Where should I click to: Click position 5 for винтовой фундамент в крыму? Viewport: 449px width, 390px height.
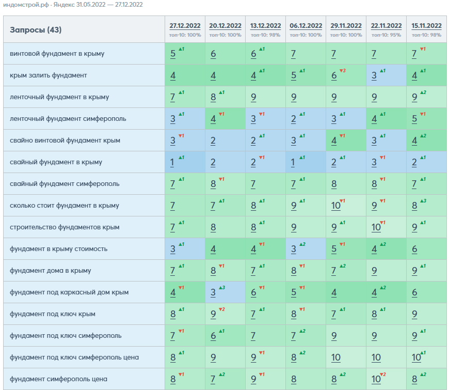click(x=173, y=54)
